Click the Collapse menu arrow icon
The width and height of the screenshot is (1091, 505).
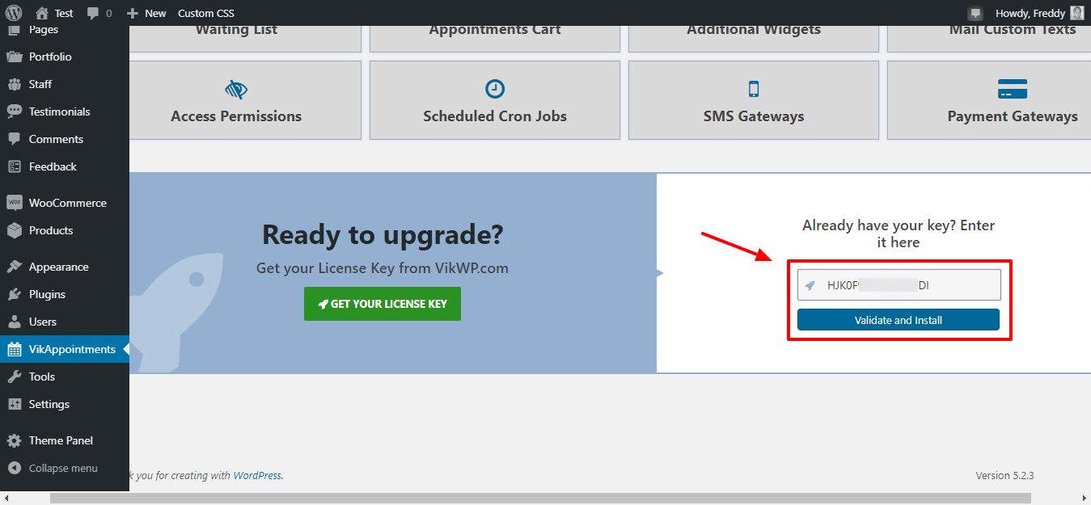(15, 468)
